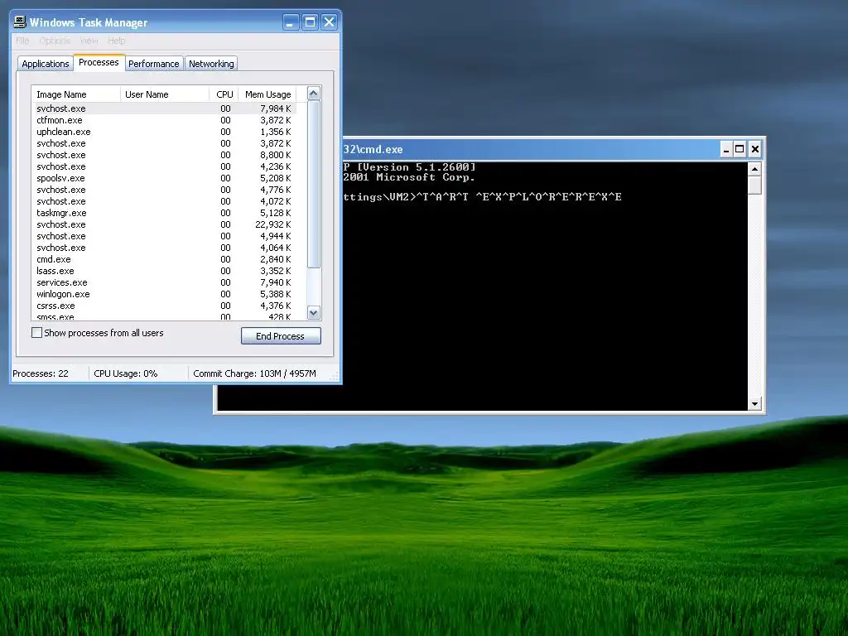
Task: Click the CPU Usage: 0% status entry
Action: [x=126, y=373]
